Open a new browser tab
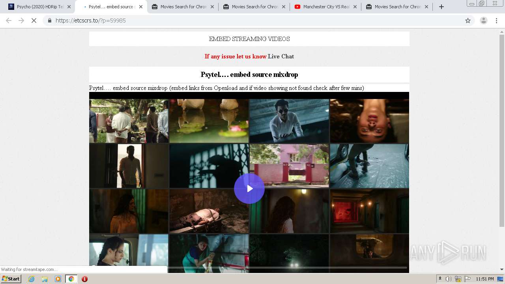 pos(441,7)
